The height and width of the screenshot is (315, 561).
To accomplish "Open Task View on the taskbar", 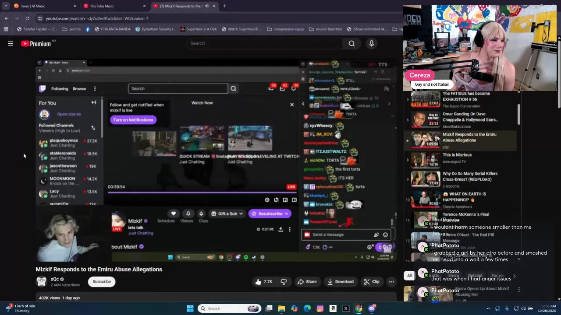I will click(x=269, y=308).
